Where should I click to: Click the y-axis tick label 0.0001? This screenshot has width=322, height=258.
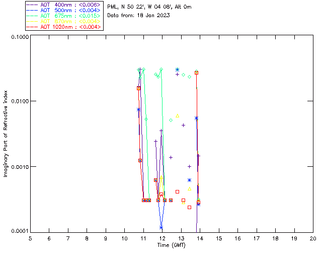20,231
